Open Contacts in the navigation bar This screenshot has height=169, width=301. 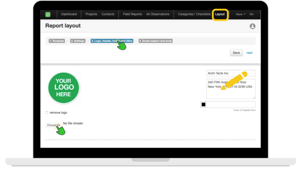(x=108, y=14)
